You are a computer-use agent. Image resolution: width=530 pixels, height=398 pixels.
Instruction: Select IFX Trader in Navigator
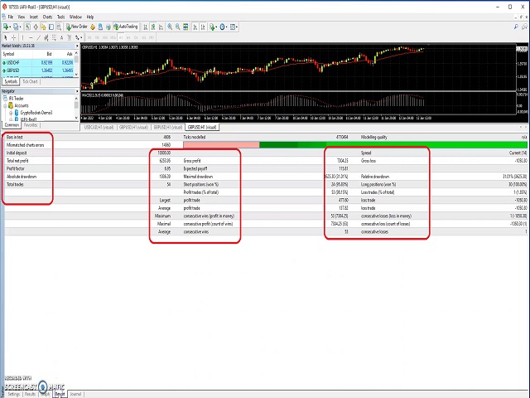(x=17, y=99)
